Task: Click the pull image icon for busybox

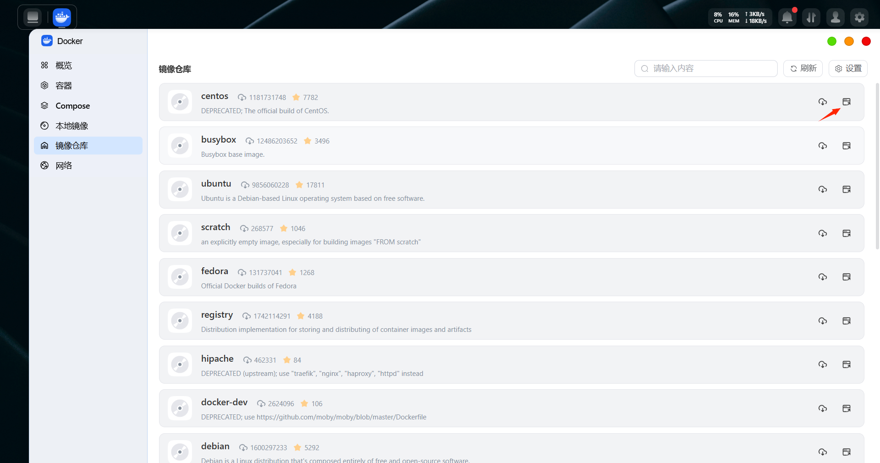Action: (823, 146)
